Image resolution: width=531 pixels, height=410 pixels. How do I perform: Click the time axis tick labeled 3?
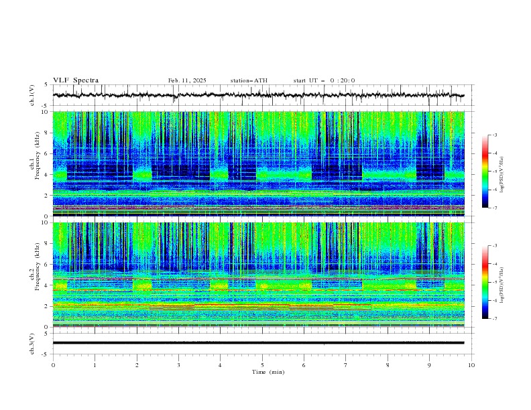pyautogui.click(x=178, y=365)
